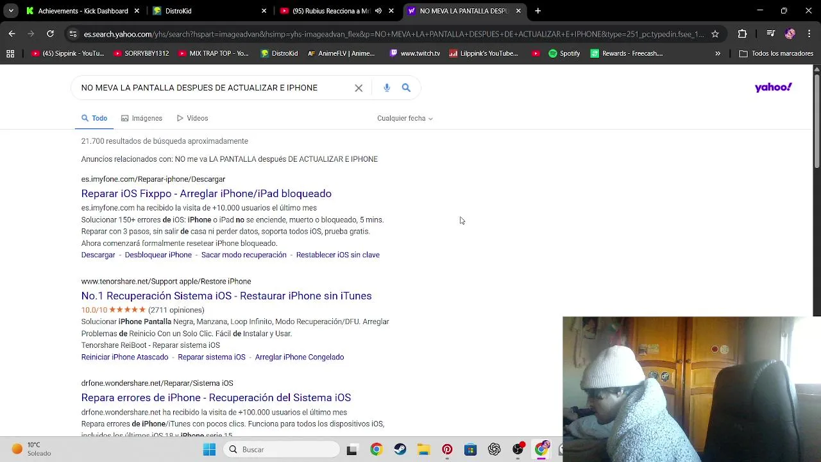The image size is (821, 462).
Task: Open ChatGPT app in taskbar
Action: pos(494,449)
